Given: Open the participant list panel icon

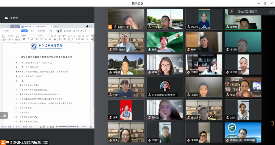Looking at the screenshot, I should [x=4, y=116].
